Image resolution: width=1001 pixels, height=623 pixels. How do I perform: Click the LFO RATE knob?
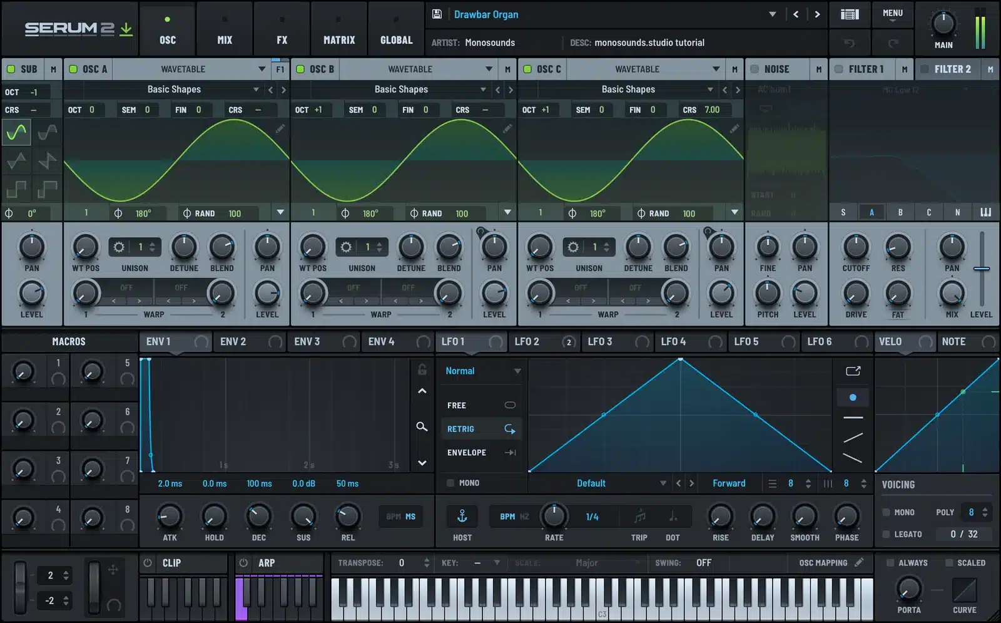click(x=554, y=516)
